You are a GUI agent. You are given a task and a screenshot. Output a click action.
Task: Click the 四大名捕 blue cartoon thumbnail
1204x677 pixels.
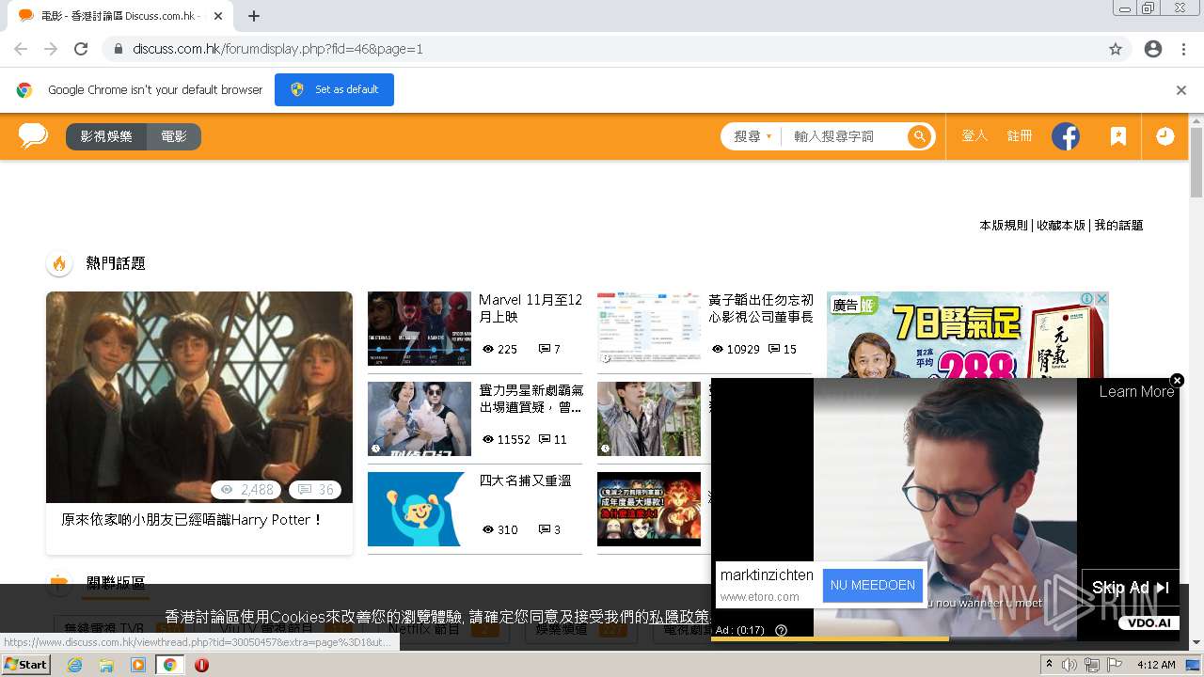[x=420, y=509]
